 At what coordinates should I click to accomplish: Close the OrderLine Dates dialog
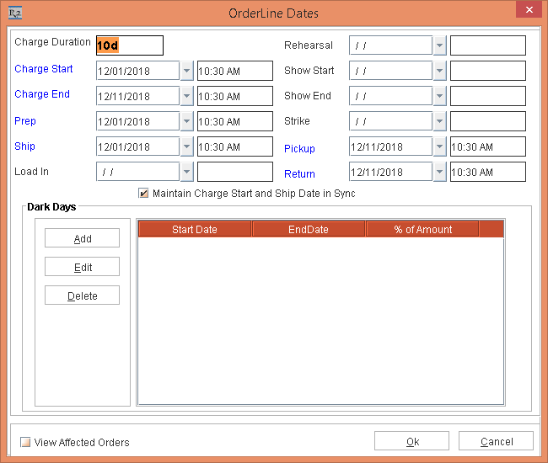(527, 12)
